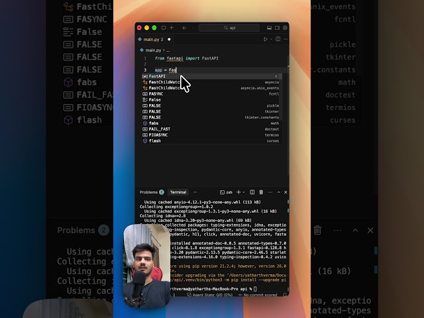Select the main.py editor tab
The height and width of the screenshot is (318, 424).
(153, 39)
